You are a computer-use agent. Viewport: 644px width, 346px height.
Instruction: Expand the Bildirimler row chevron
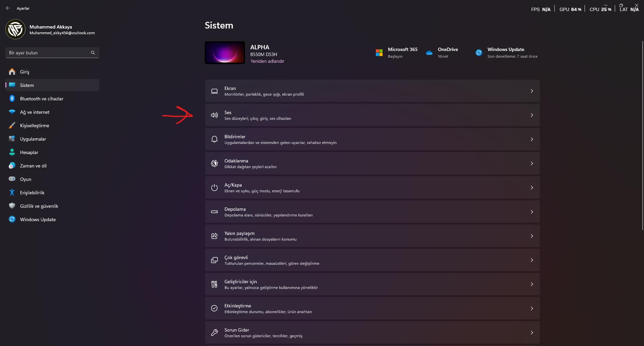[532, 139]
